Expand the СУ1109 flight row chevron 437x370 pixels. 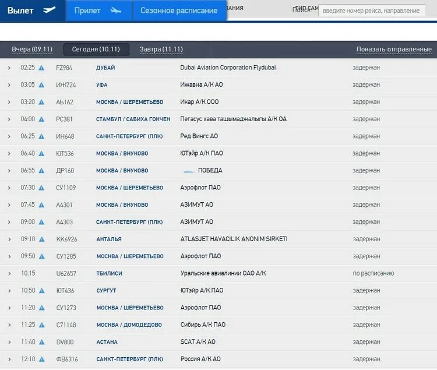9,188
